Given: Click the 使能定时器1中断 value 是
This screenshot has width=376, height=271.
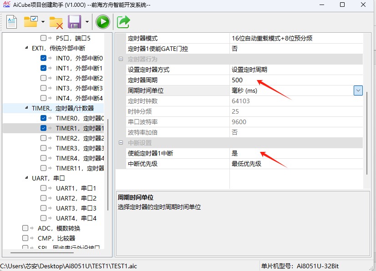Looking at the screenshot, I should pos(296,153).
